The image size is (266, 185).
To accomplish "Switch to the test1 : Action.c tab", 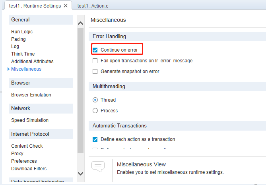I will click(93, 6).
